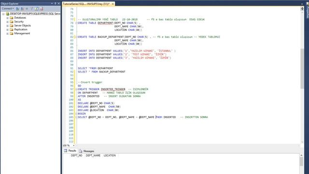
Task: Click the editor vertical scrollbar thumb
Action: click(x=302, y=69)
